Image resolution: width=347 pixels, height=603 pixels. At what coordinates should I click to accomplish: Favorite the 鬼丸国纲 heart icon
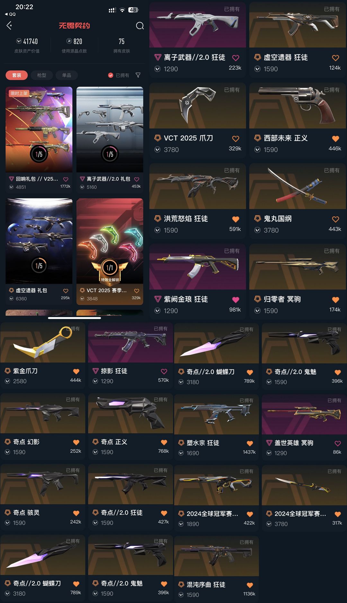tap(335, 219)
